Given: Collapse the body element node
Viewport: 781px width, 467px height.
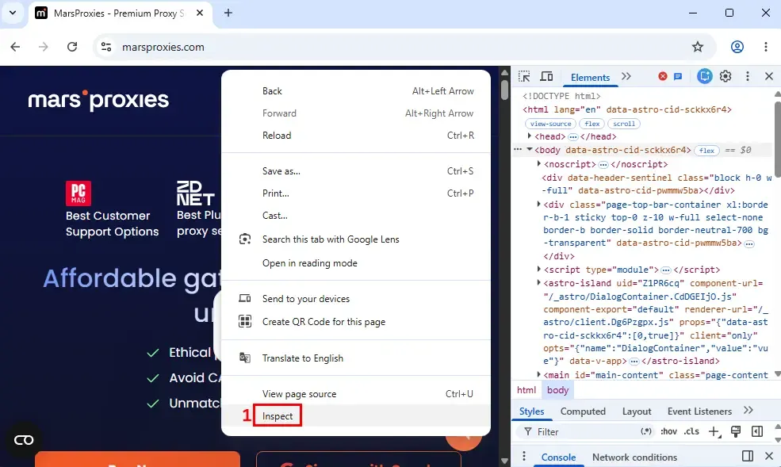Looking at the screenshot, I should point(530,150).
